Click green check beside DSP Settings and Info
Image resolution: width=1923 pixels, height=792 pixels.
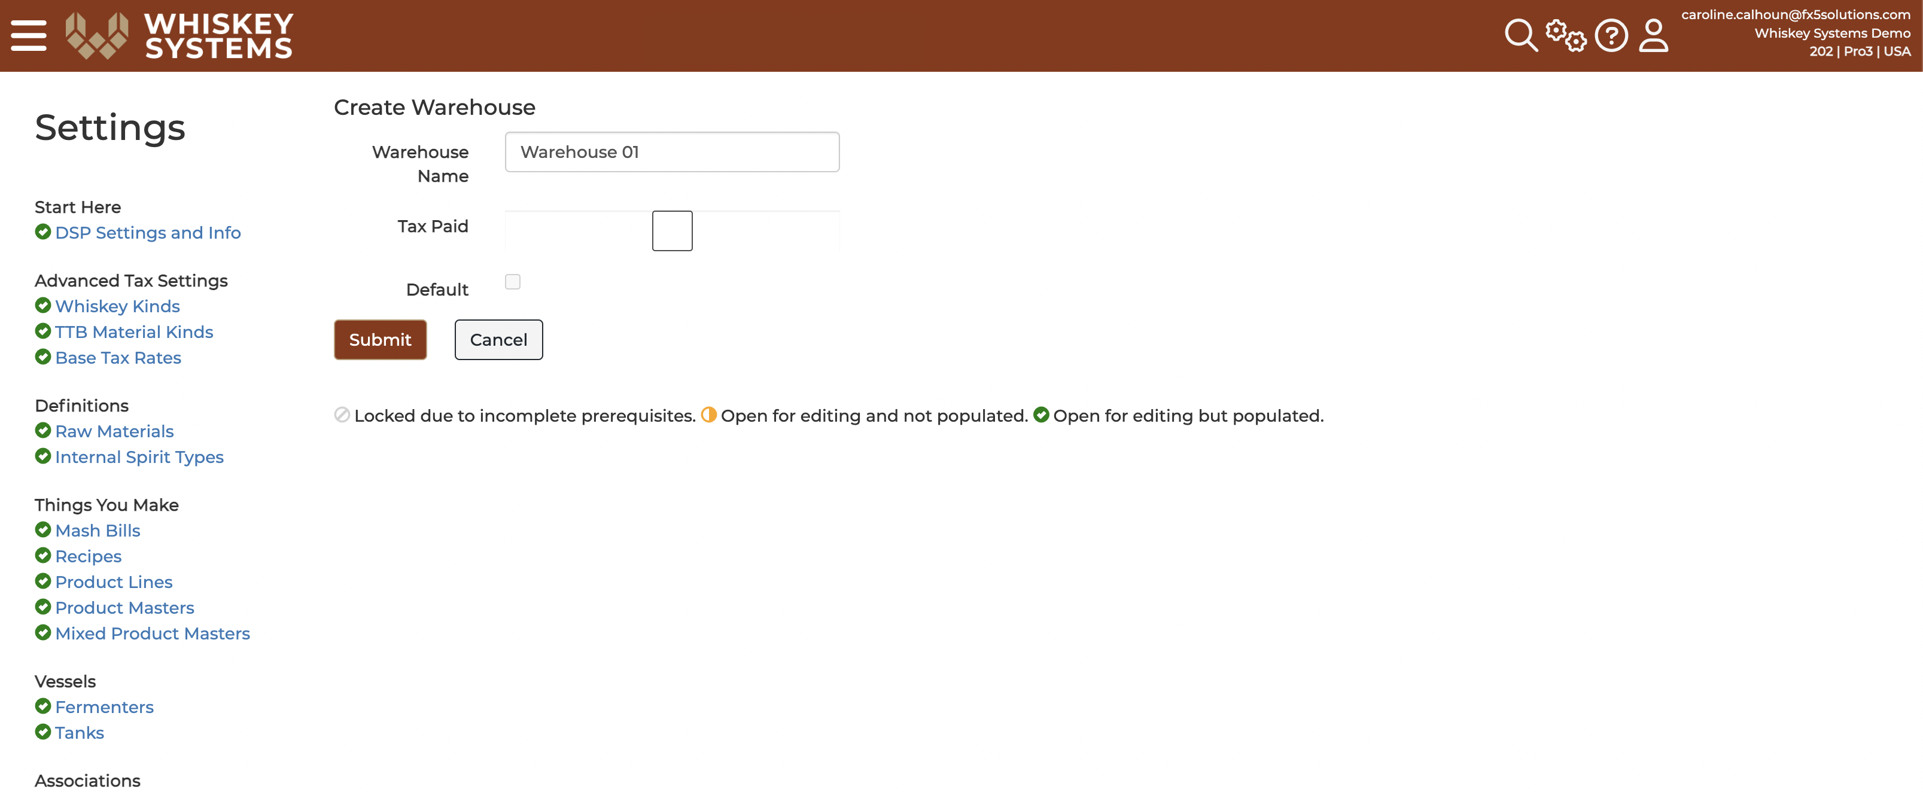(x=43, y=232)
